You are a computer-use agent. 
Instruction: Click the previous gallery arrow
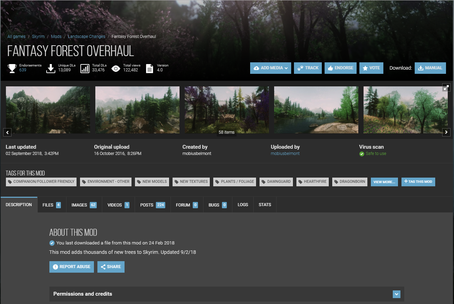(8, 132)
